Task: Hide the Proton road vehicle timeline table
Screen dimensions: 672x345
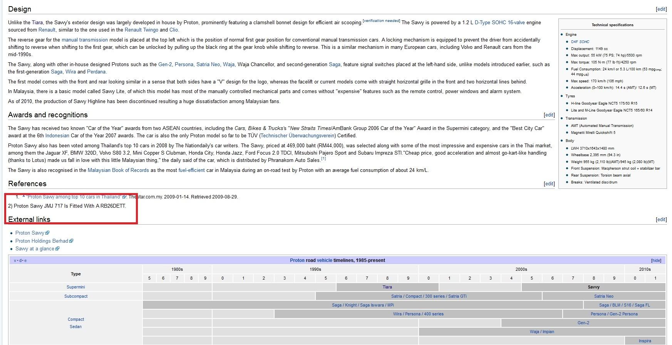Action: coord(656,261)
